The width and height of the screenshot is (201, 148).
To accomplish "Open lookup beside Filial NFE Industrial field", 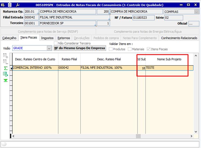I will (x=109, y=19).
